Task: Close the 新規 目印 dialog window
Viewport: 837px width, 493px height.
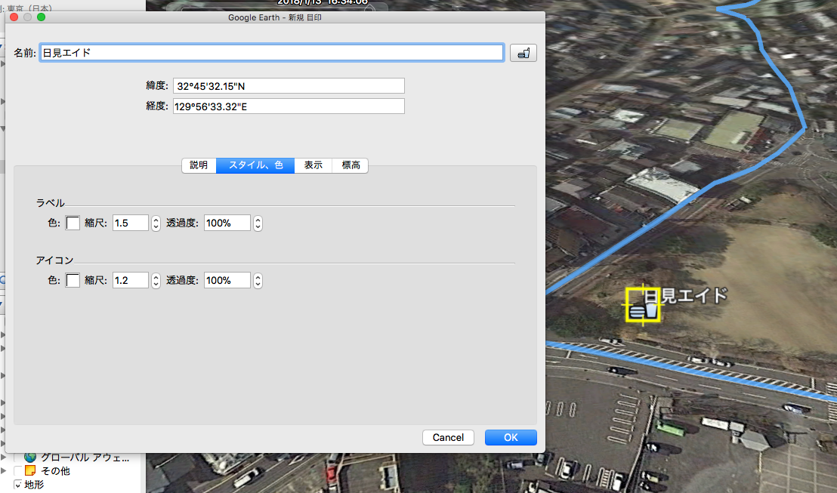Action: click(14, 17)
